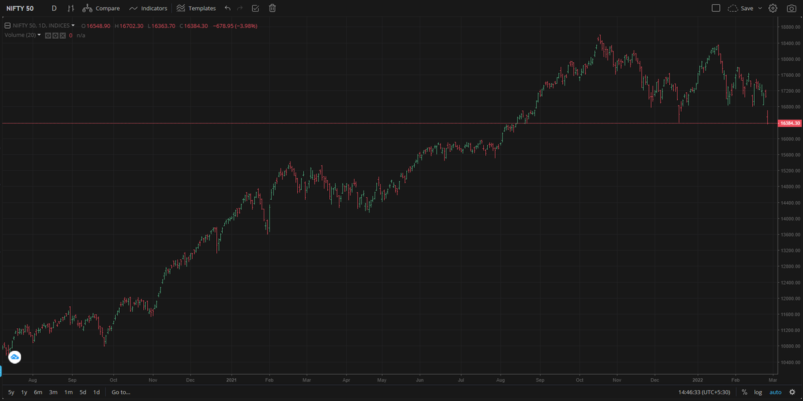The width and height of the screenshot is (803, 401).
Task: Click the 16000.00 price axis label
Action: pyautogui.click(x=790, y=139)
